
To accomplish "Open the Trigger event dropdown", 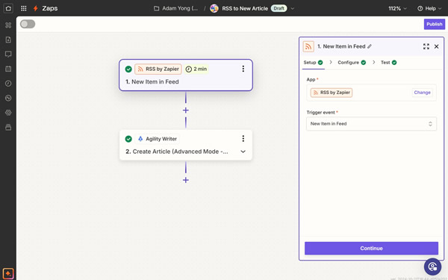I will tap(371, 124).
